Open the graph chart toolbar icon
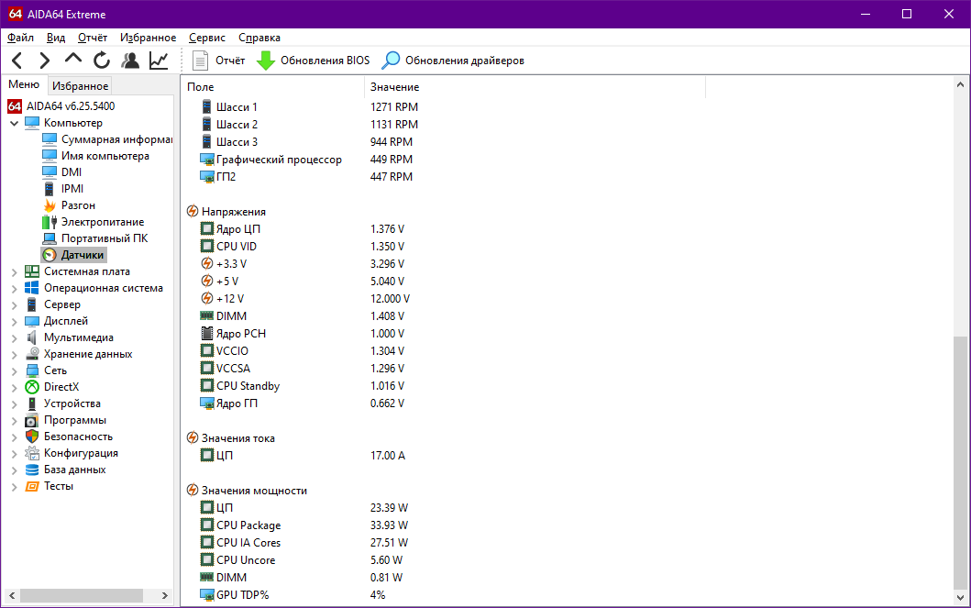 [x=160, y=60]
